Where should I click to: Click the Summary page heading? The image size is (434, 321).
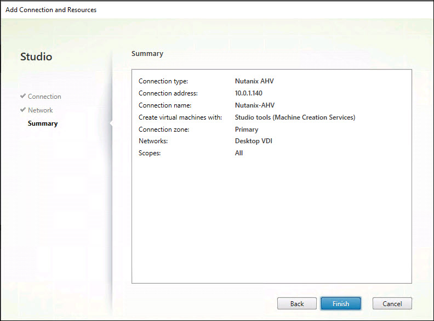(x=147, y=54)
